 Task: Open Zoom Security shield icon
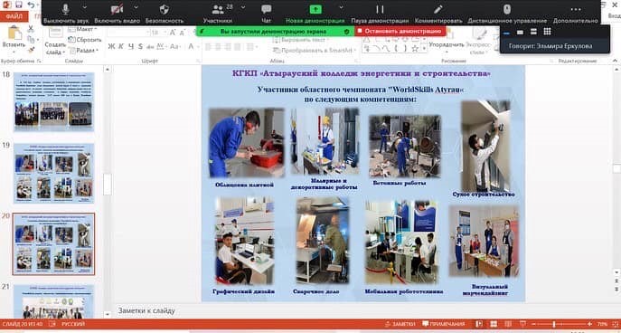164,9
